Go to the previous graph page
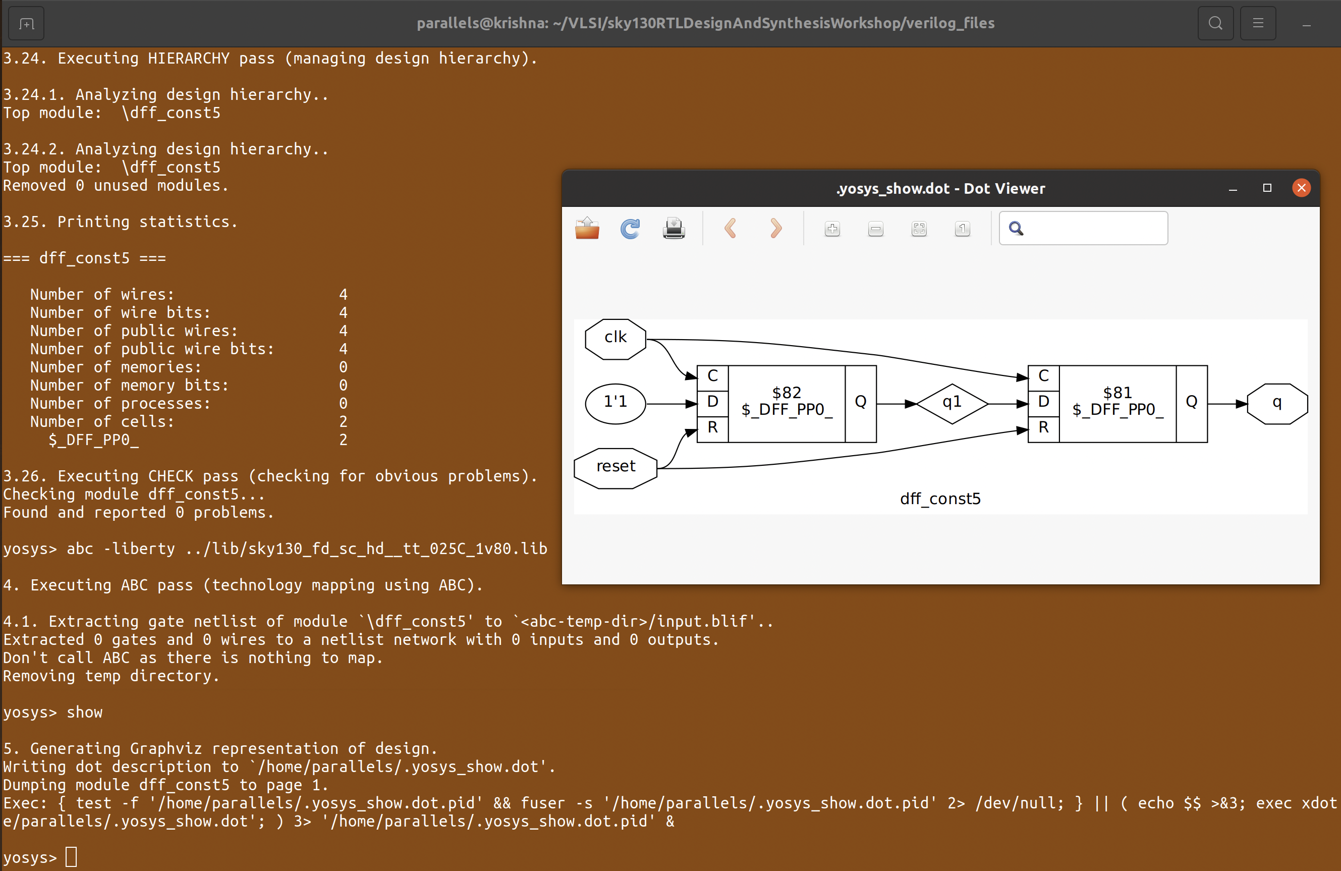The image size is (1341, 871). pyautogui.click(x=731, y=228)
